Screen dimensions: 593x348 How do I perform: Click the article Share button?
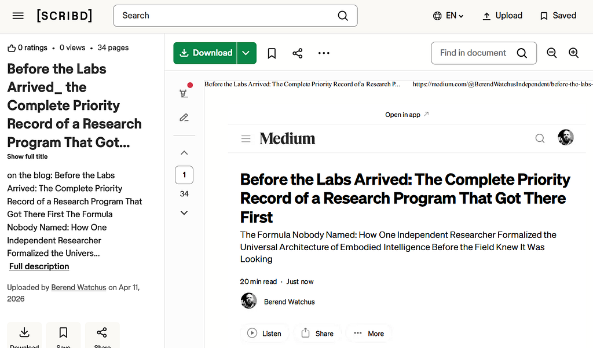(317, 334)
